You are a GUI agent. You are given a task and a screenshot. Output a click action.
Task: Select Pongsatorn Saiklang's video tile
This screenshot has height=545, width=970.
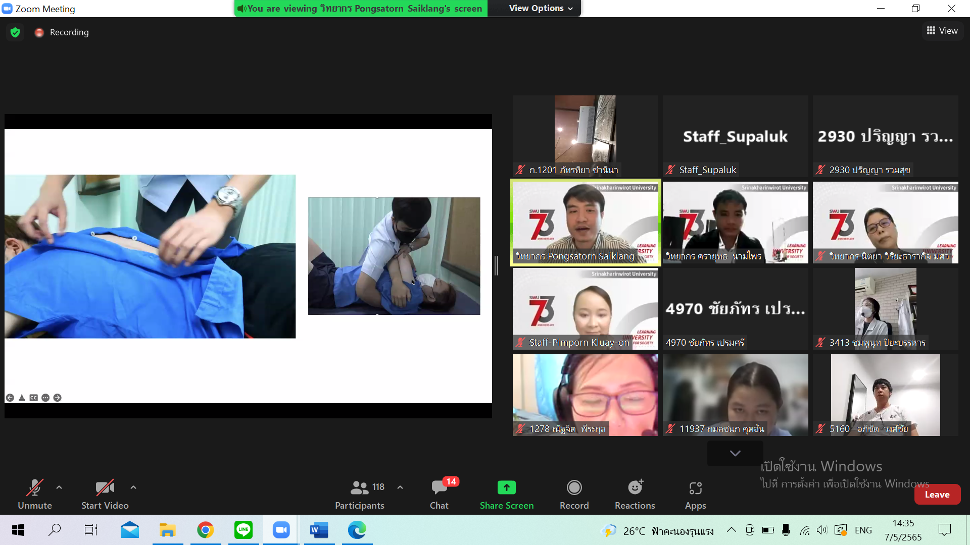(x=585, y=222)
